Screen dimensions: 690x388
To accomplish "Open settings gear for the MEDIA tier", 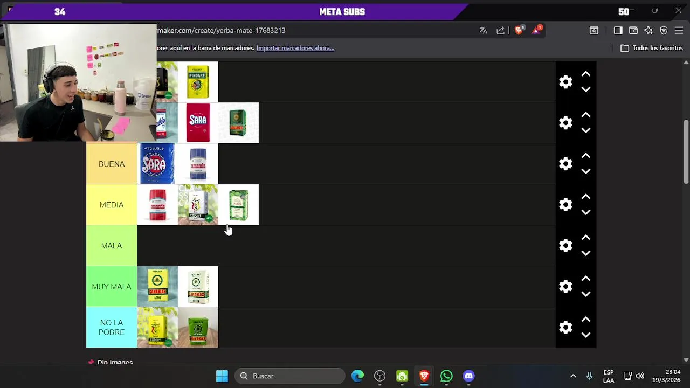I will point(565,205).
